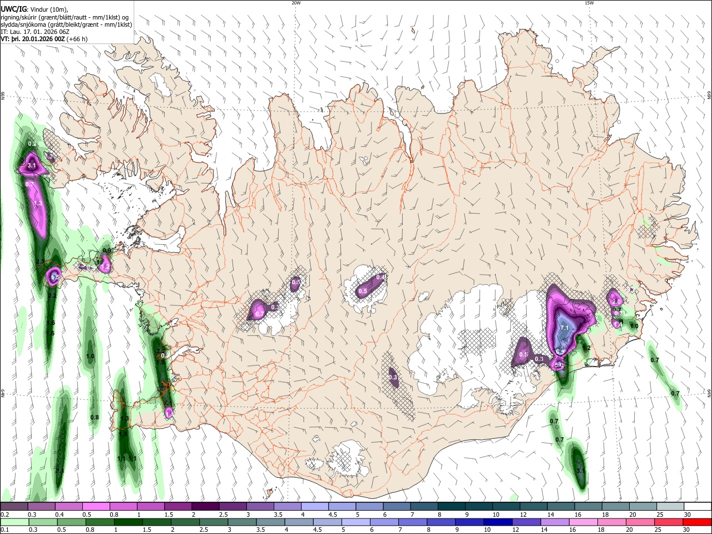
Task: Click the "0.4" legend scale label
Action: [x=60, y=515]
